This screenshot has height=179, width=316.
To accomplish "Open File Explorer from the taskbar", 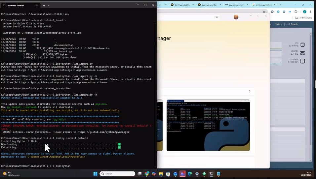I will point(161,174).
